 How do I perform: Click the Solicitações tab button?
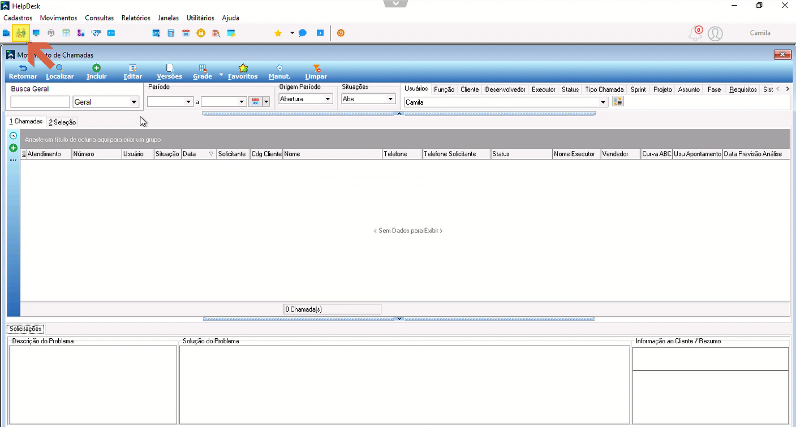tap(25, 329)
